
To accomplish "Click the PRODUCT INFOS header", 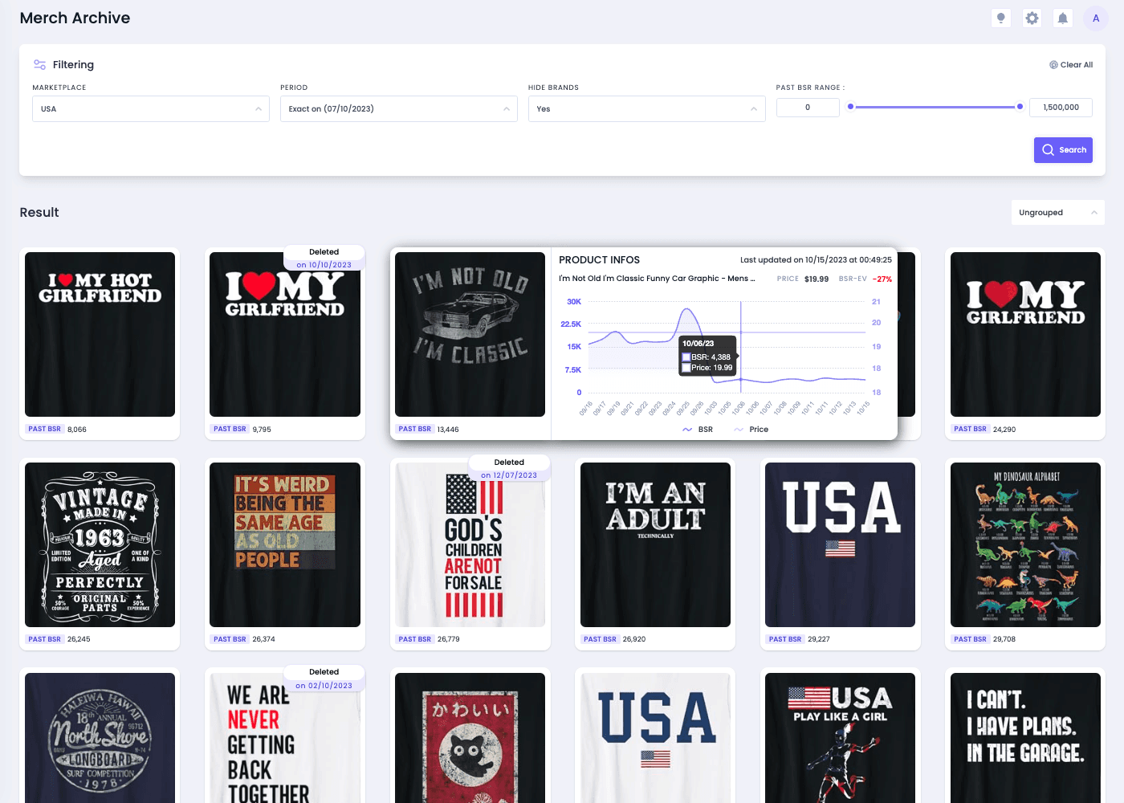I will pos(599,259).
